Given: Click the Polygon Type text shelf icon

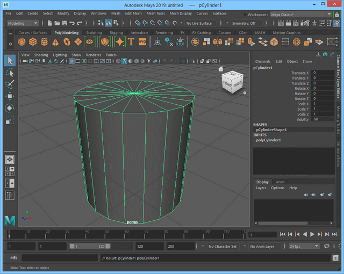Looking at the screenshot, I should pyautogui.click(x=131, y=42).
